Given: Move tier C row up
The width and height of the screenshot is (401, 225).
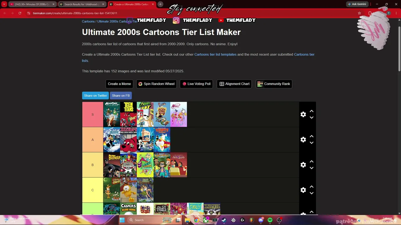Looking at the screenshot, I should [x=311, y=187].
